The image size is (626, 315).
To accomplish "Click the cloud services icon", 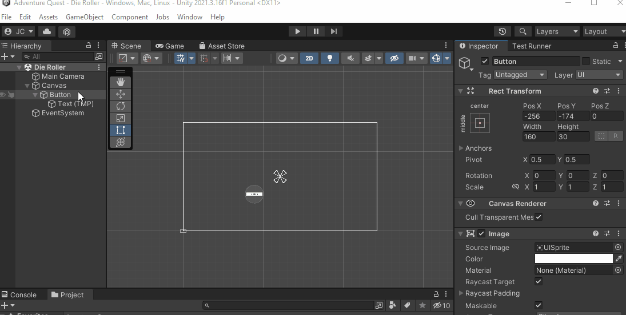I will 47,31.
